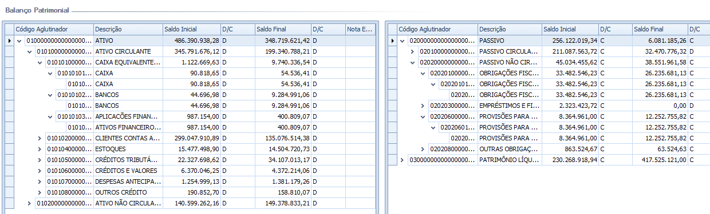Expand the ESTOQUES row
This screenshot has height=214, width=710.
tap(40, 149)
